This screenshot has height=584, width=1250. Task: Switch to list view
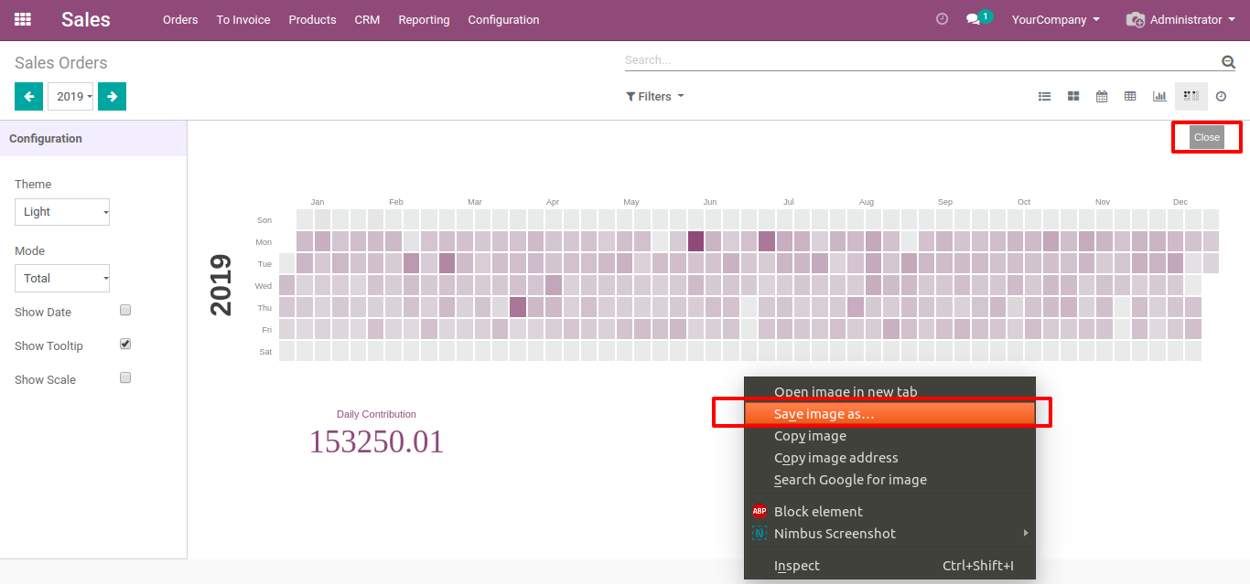tap(1044, 96)
